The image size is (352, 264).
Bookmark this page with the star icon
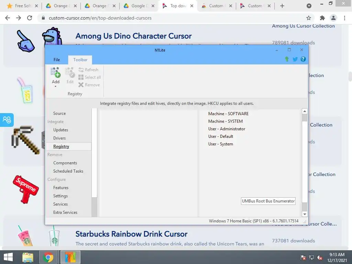(309, 18)
